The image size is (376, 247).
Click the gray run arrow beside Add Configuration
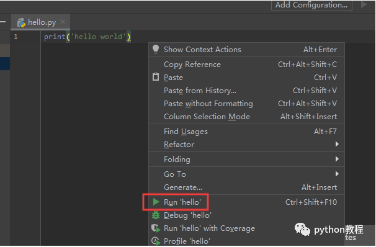(364, 4)
